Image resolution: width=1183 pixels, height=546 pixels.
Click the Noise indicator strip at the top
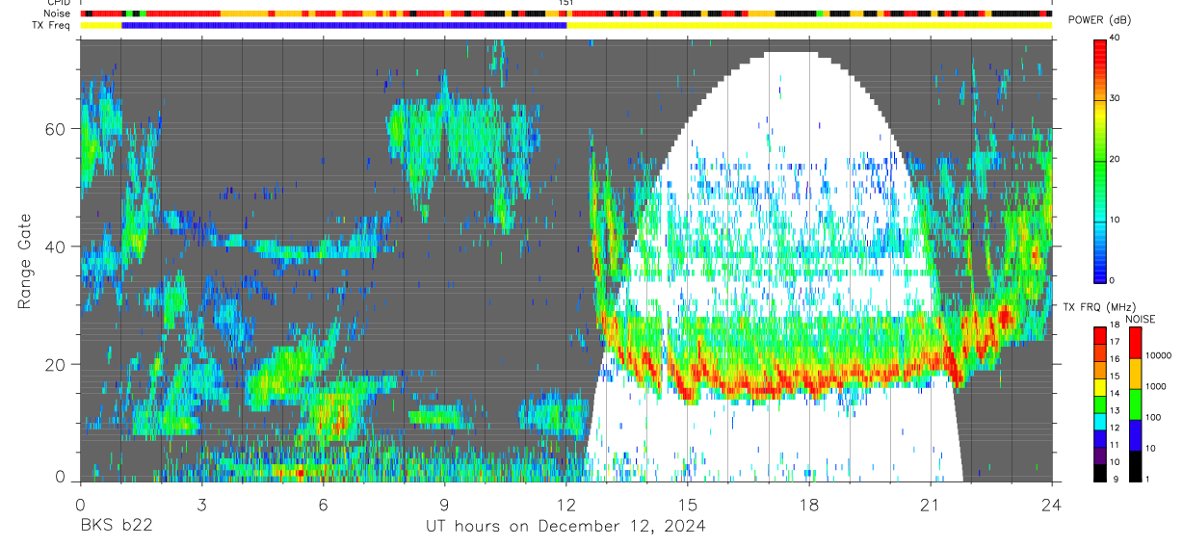[566, 14]
